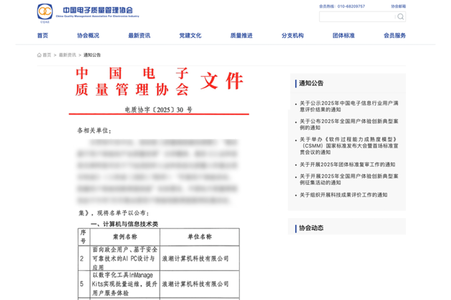451x300 pixels.
Task: Open the 质量推进 navigation menu item
Action: pos(241,36)
